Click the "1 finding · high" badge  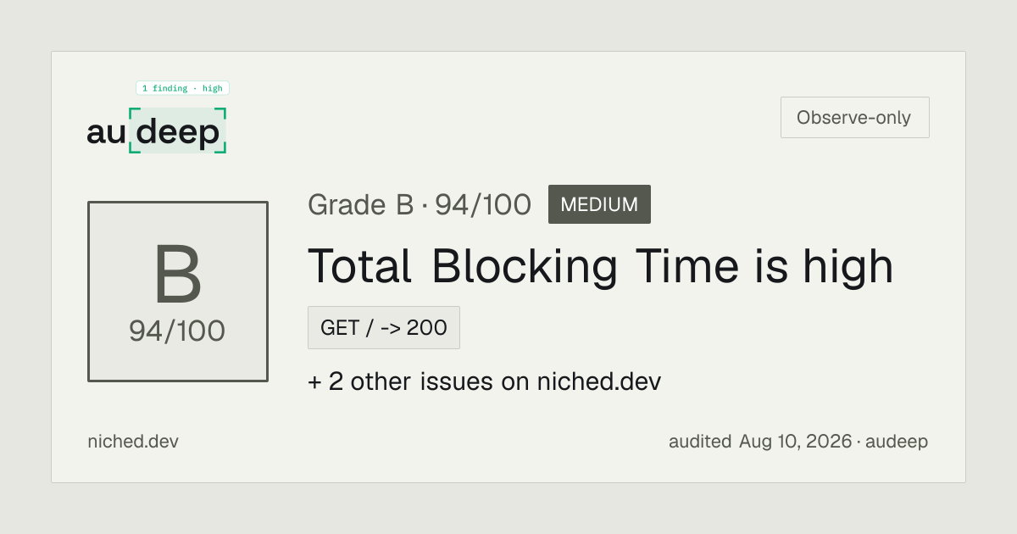point(183,88)
